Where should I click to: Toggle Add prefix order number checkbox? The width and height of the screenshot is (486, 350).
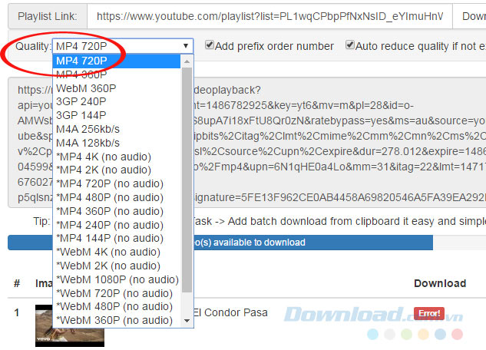[x=210, y=46]
